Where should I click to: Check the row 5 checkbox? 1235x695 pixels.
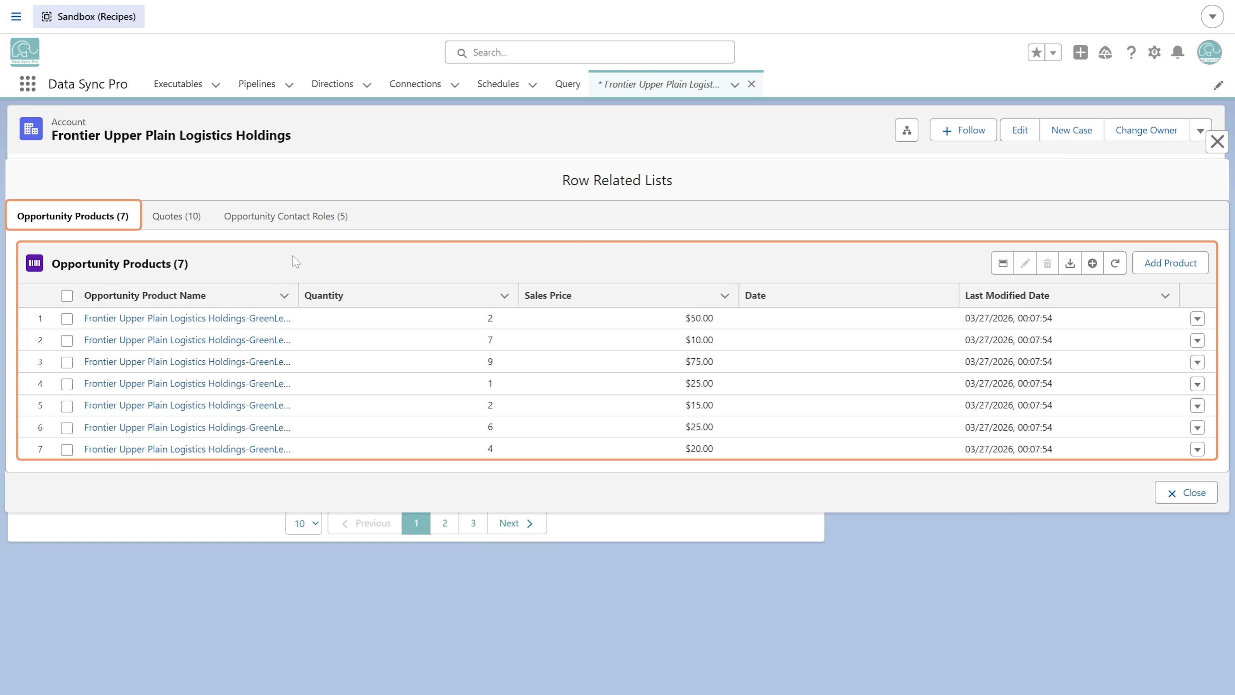[x=67, y=406]
